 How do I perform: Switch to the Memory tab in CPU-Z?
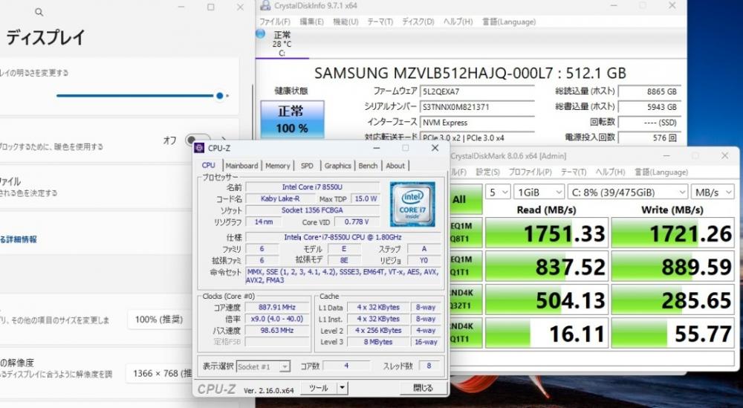coord(278,166)
